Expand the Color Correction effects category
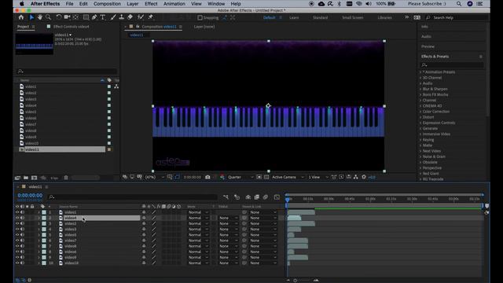 [x=420, y=112]
